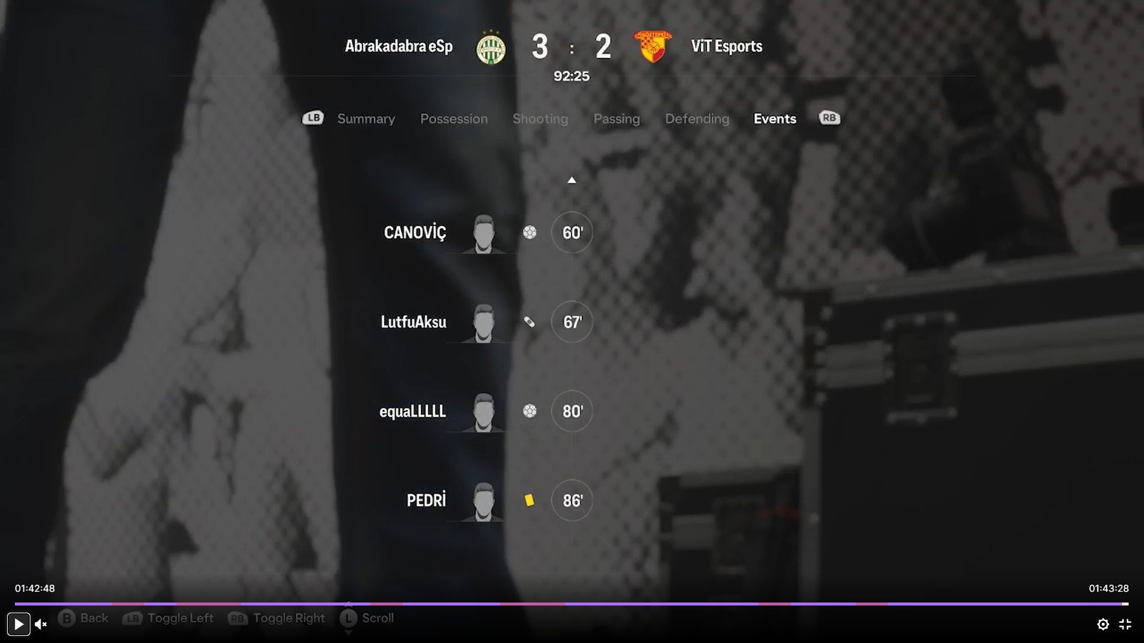This screenshot has width=1144, height=643.
Task: Click the yellow card icon beside PEDRİ
Action: click(x=529, y=500)
